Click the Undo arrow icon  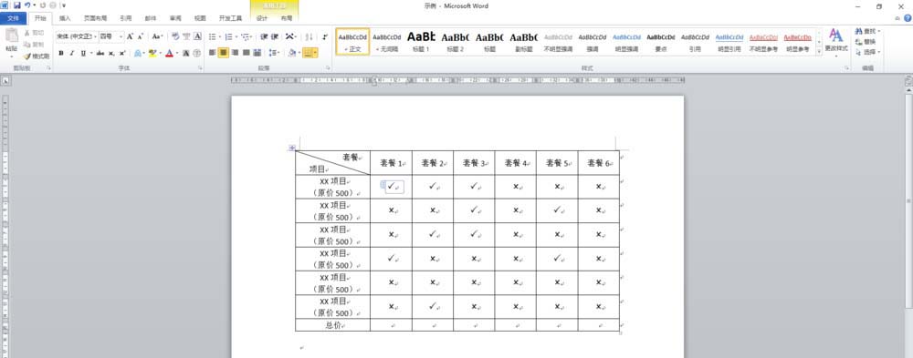tap(27, 5)
